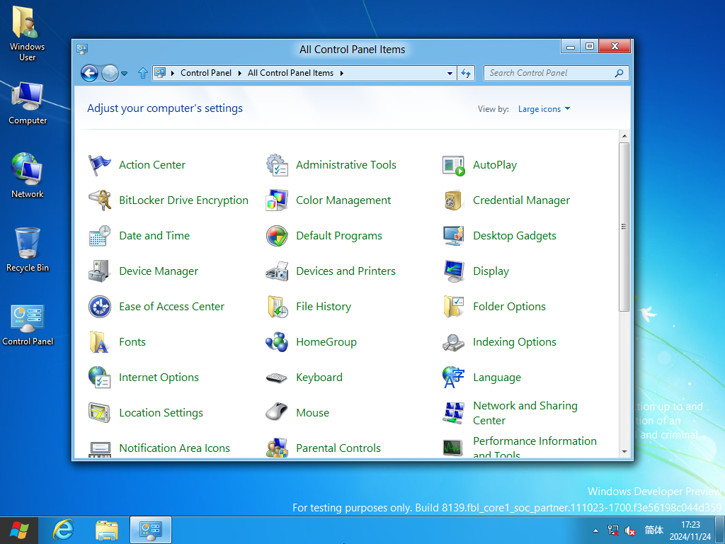This screenshot has height=544, width=725.
Task: Click the Color Management icon
Action: pos(277,200)
